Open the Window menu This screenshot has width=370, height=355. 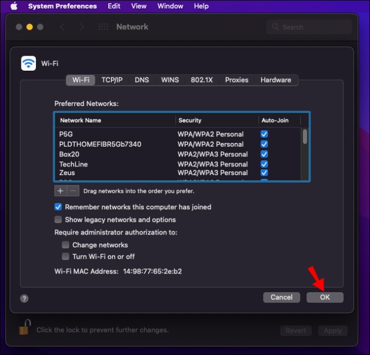pyautogui.click(x=170, y=6)
